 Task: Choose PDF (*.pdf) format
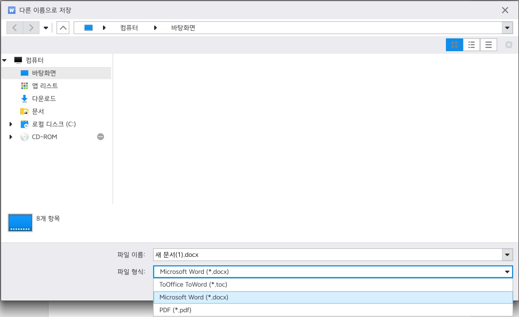[333, 310]
